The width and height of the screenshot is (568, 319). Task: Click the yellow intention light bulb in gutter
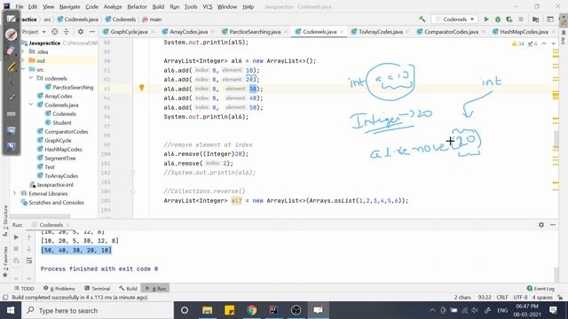142,87
